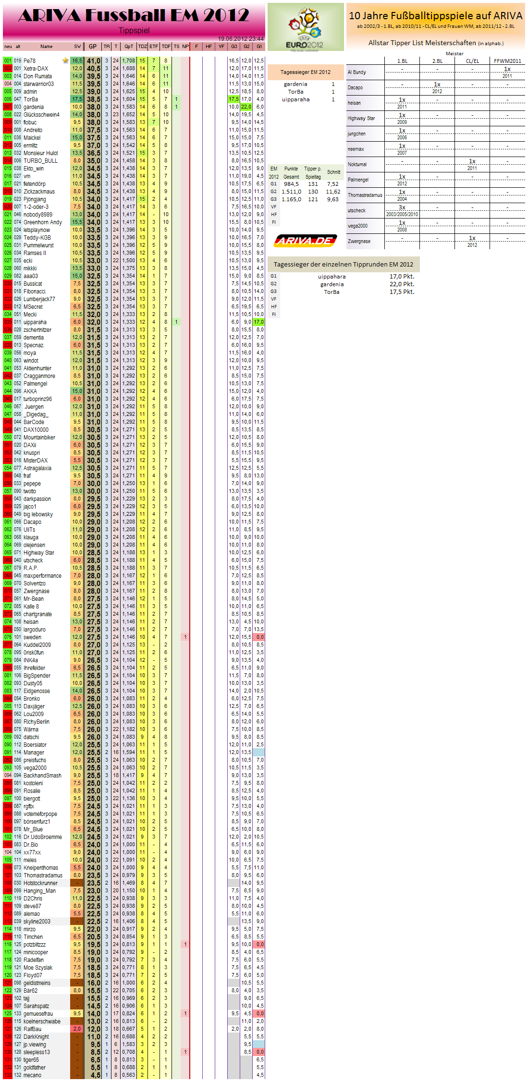Click the red rank badge 002 for Xetra-DAX
528x1082 pixels.
8,69
